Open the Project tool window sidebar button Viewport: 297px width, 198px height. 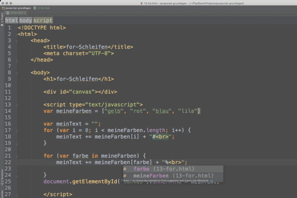coord(2,19)
